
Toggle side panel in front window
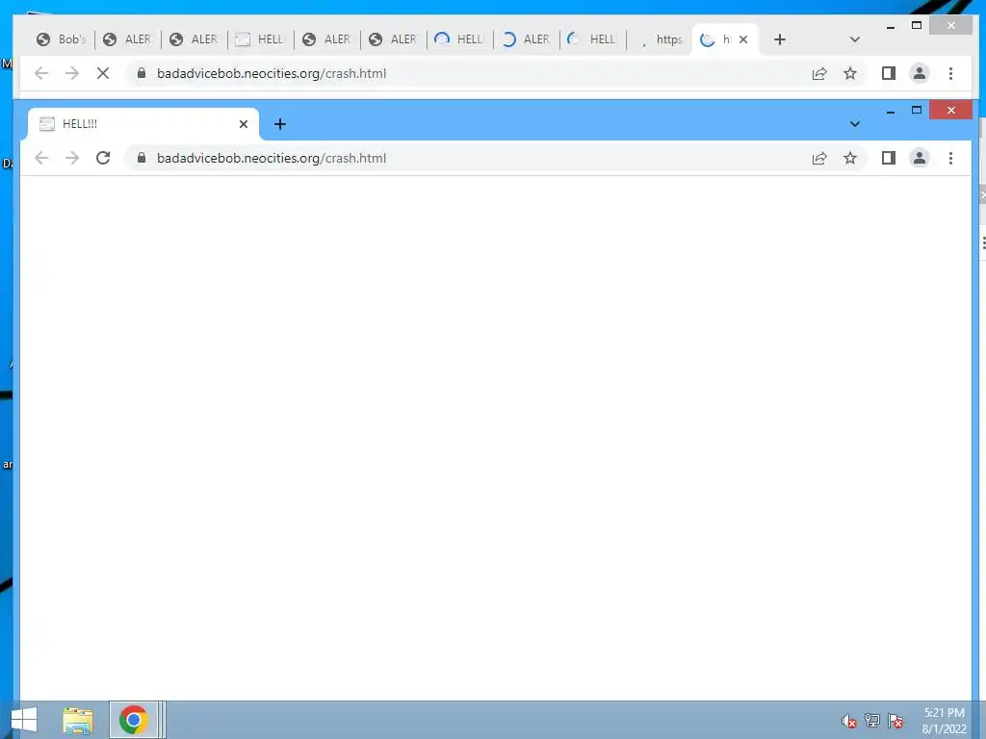coord(889,158)
